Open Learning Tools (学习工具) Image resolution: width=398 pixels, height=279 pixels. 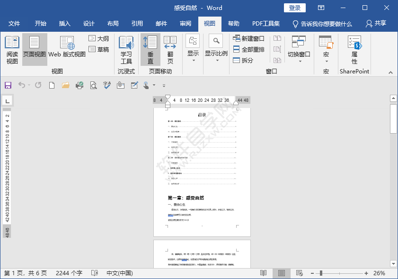point(126,50)
